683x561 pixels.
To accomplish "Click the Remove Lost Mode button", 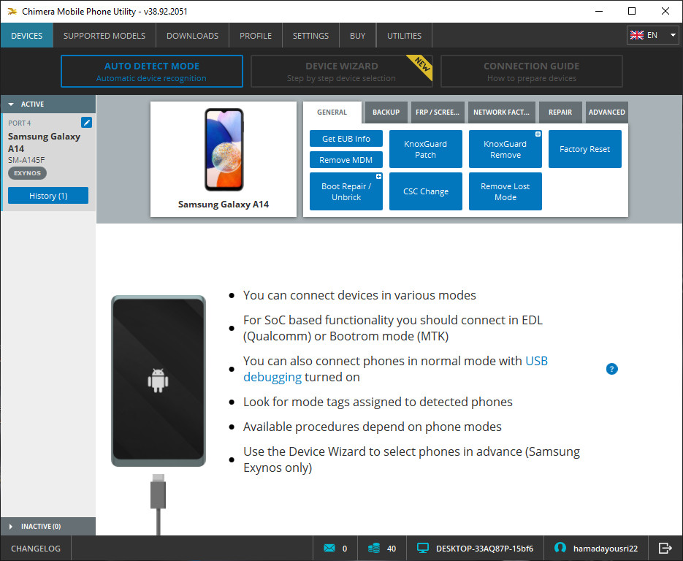I will click(x=505, y=191).
